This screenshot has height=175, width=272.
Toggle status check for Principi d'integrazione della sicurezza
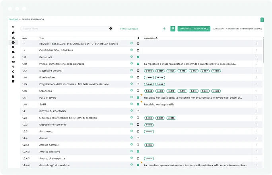tap(138, 64)
